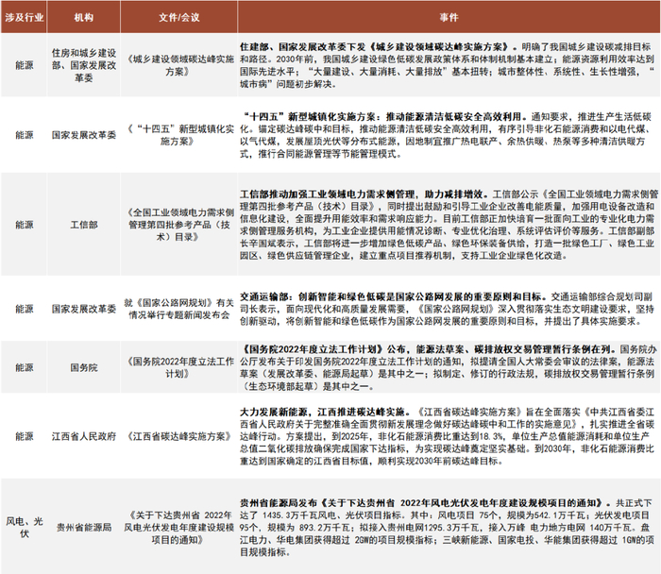Image resolution: width=661 pixels, height=574 pixels.
Task: Select the 工信部 institution cell
Action: point(83,225)
